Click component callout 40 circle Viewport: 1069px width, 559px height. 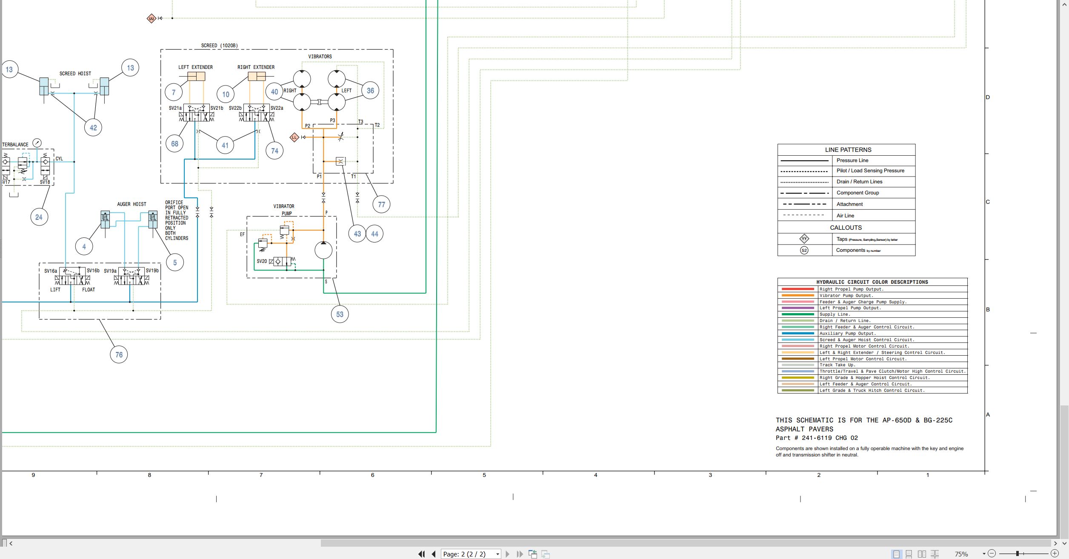click(274, 91)
